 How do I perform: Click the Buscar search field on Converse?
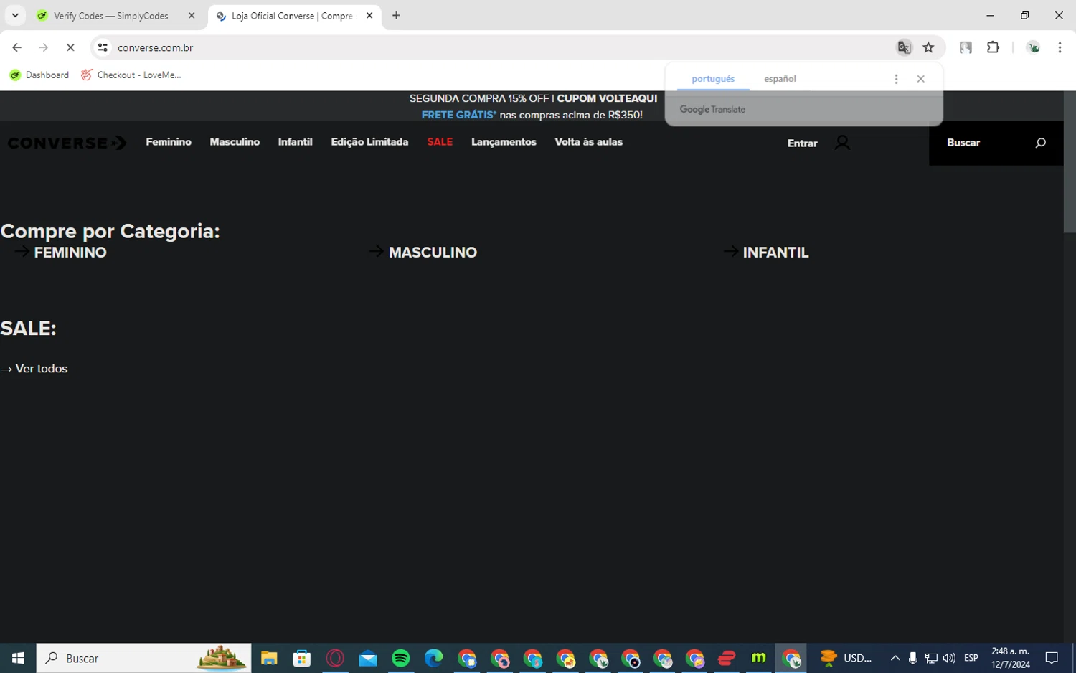[x=996, y=143]
